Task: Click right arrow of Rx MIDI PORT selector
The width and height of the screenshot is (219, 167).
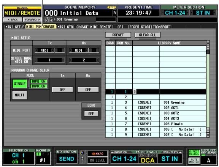Action: [x=87, y=50]
